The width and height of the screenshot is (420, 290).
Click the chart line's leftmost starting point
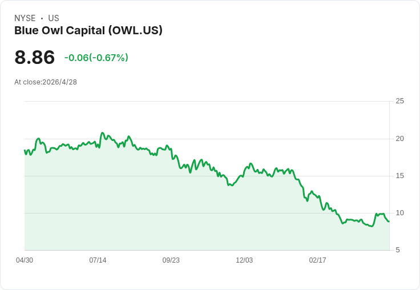[x=25, y=150]
